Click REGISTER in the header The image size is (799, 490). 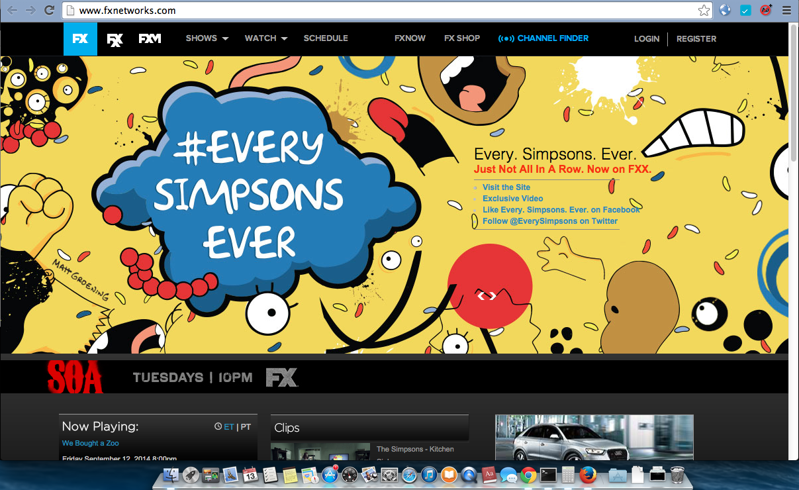[x=696, y=39]
